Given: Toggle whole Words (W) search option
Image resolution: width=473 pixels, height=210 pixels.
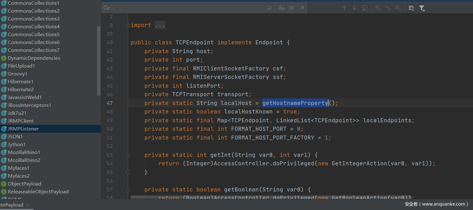Looking at the screenshot, I should tap(292, 8).
